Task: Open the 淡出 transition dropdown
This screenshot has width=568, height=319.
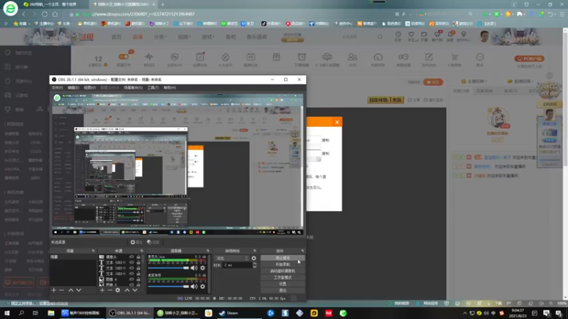Action: click(232, 258)
